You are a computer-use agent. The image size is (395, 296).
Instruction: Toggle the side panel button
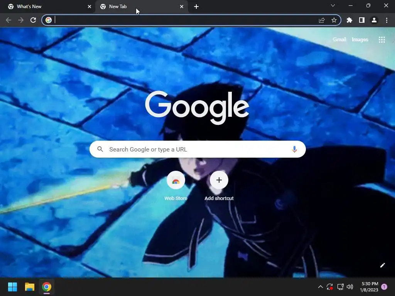pos(362,20)
